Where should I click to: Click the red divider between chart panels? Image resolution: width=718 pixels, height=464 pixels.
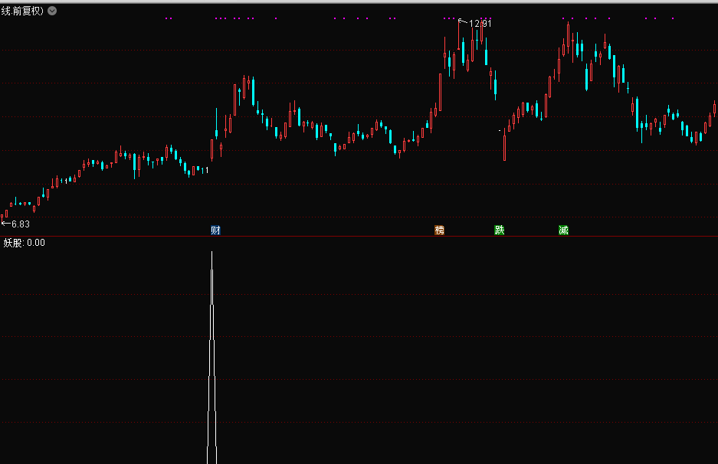tap(359, 237)
